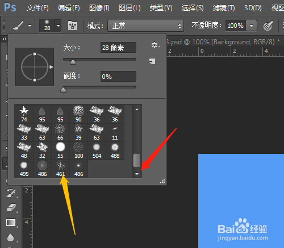Open the brush picker gear settings menu
This screenshot has width=284, height=248.
(x=156, y=45)
